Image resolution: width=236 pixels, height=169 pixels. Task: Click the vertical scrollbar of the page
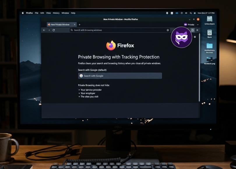click(199, 67)
